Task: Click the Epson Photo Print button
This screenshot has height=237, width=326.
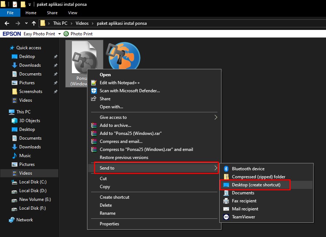Action: point(78,34)
